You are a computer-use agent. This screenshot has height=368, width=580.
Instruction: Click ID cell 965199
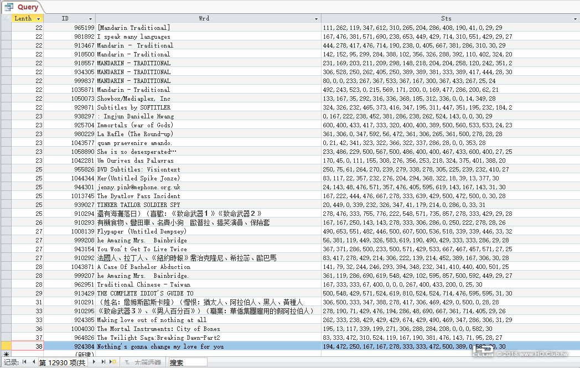coord(70,28)
